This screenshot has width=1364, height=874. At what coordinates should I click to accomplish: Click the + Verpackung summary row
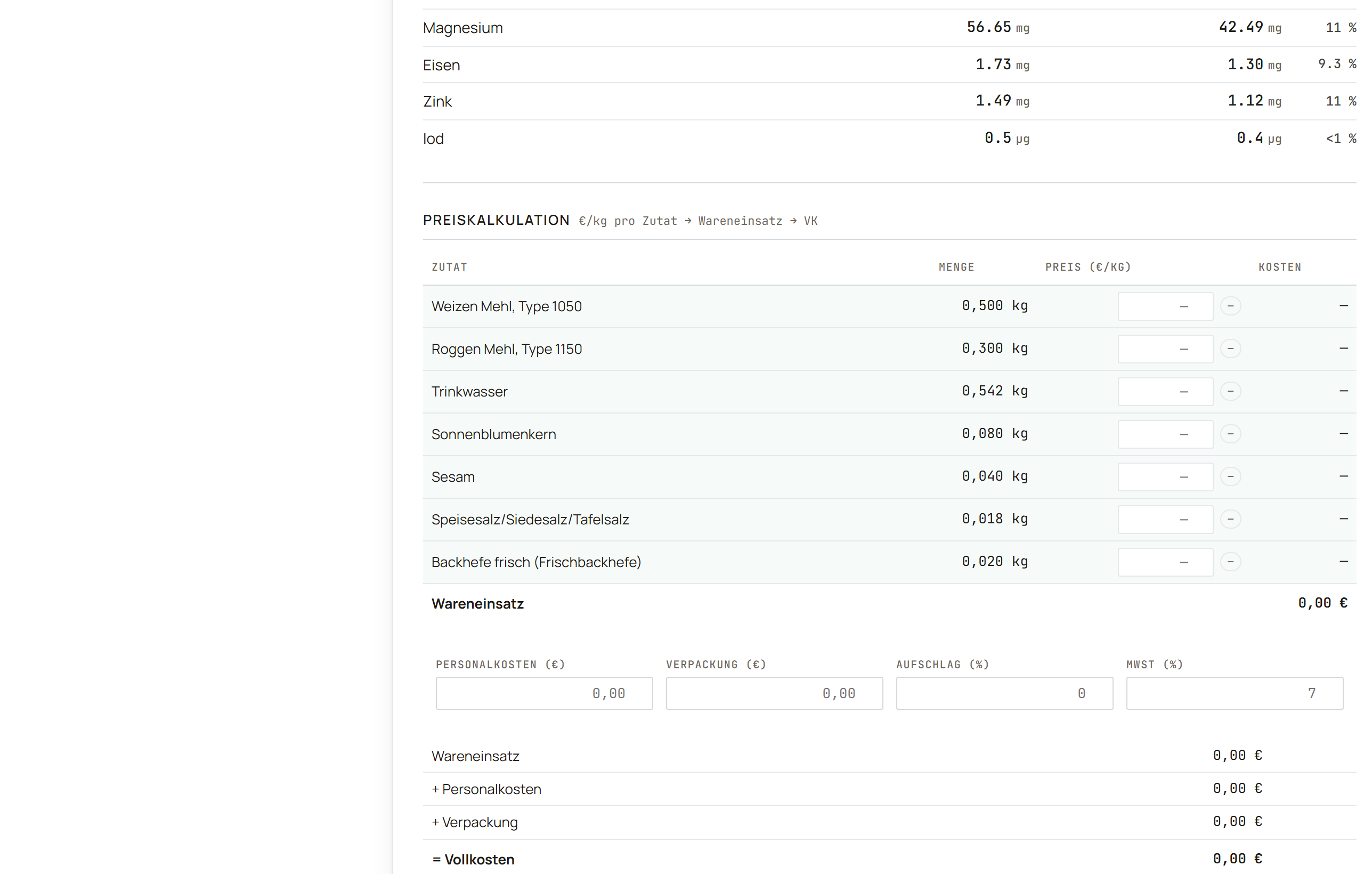pos(890,822)
